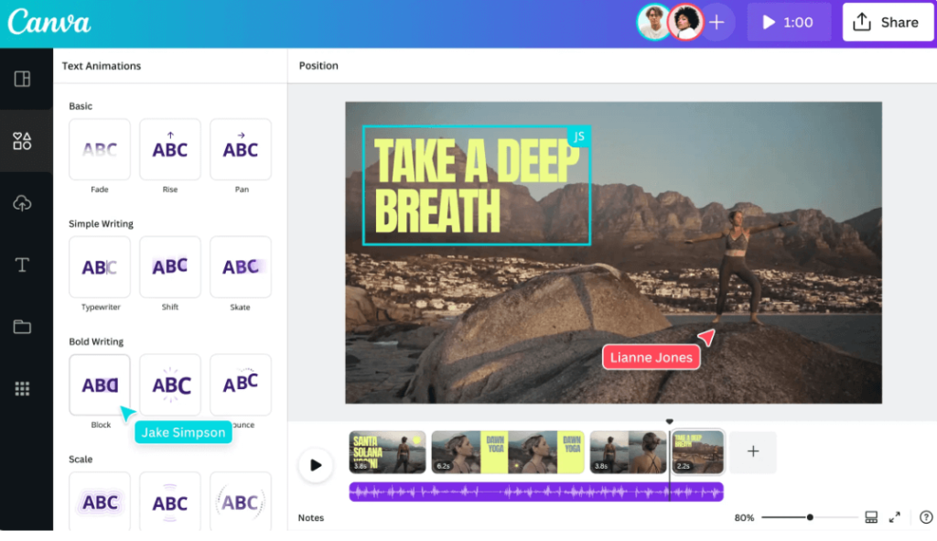The image size is (937, 541).
Task: Apply the Fade text animation
Action: point(99,149)
